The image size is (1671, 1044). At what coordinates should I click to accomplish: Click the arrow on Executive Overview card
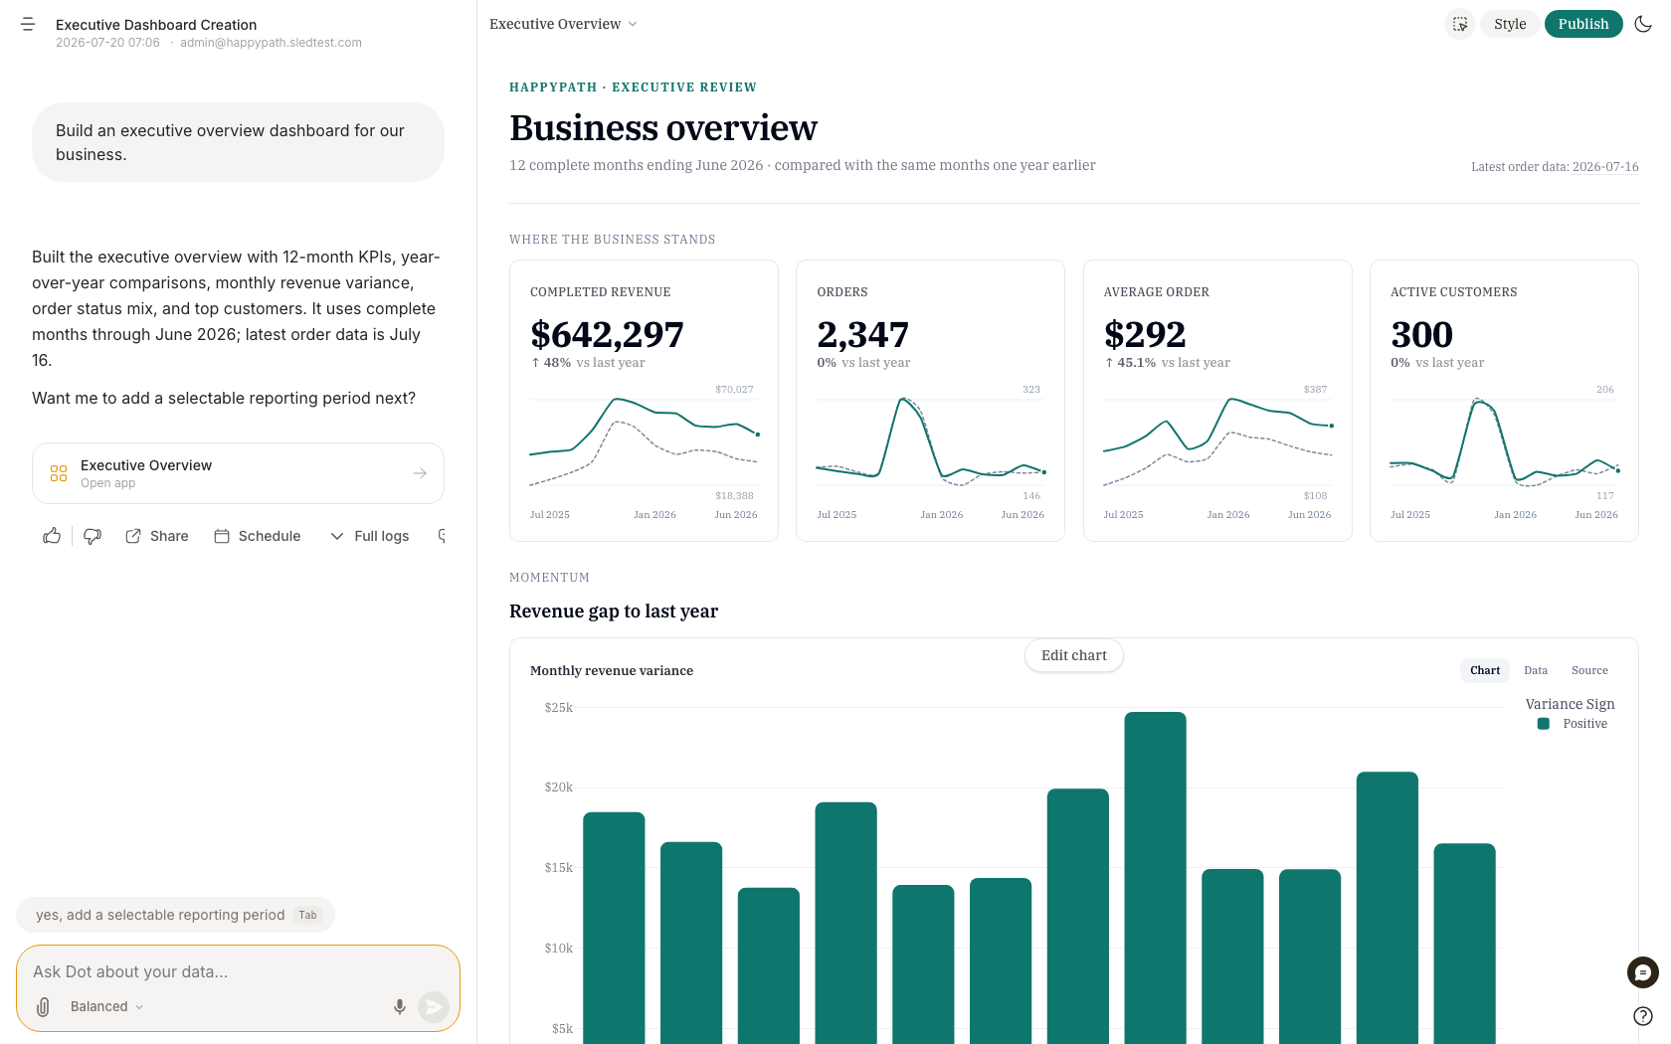click(420, 473)
